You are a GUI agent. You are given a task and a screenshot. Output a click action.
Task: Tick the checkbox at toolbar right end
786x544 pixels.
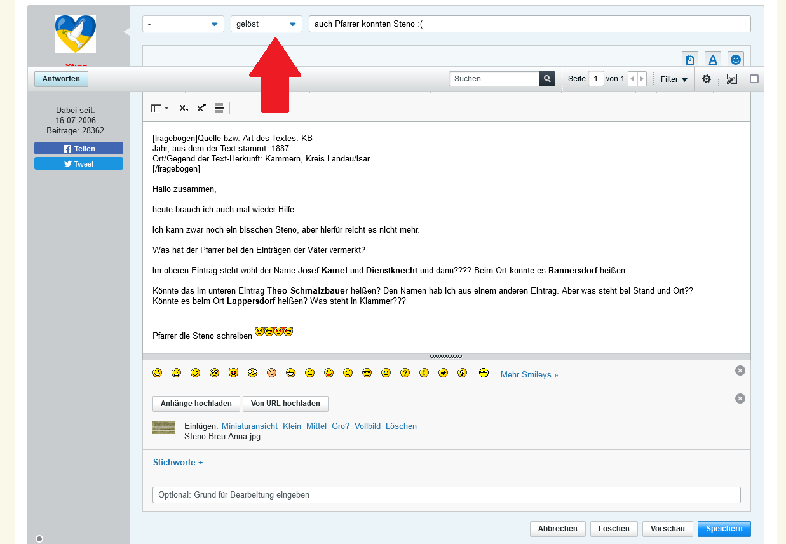pos(754,79)
